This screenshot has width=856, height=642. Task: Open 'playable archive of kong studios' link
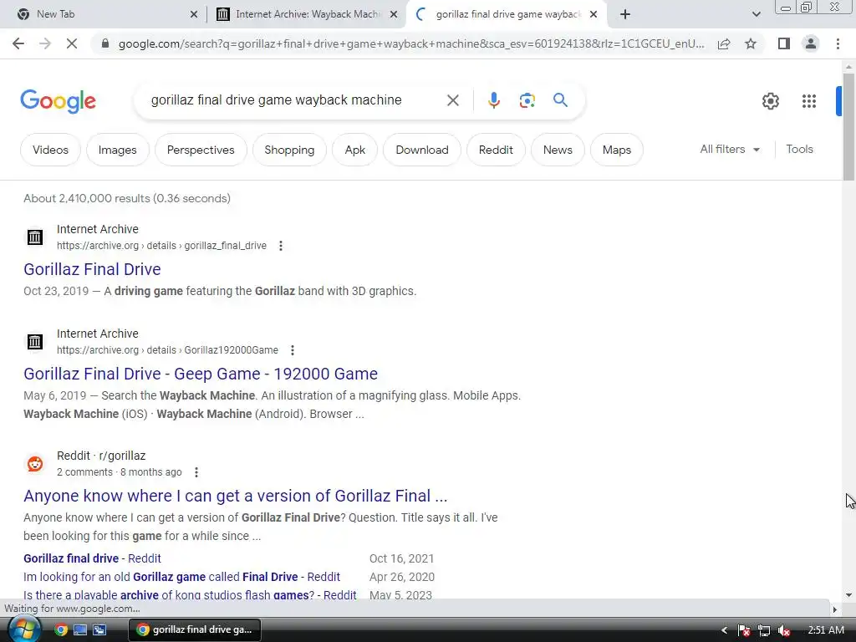click(x=190, y=595)
